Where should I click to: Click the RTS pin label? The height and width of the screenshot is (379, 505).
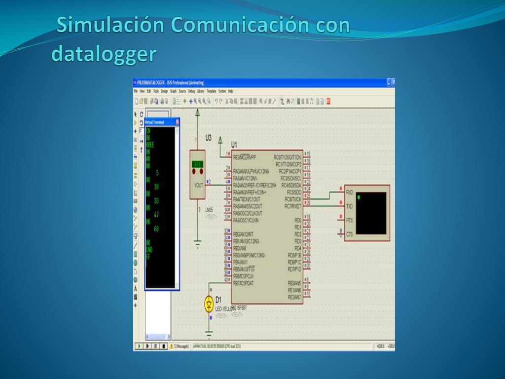click(350, 221)
